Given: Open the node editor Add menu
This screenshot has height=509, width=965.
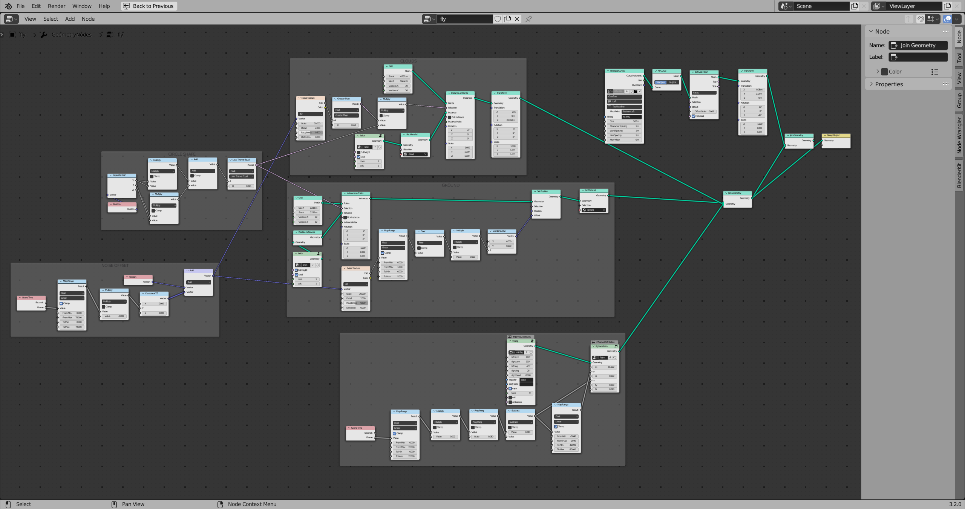Looking at the screenshot, I should pyautogui.click(x=70, y=19).
